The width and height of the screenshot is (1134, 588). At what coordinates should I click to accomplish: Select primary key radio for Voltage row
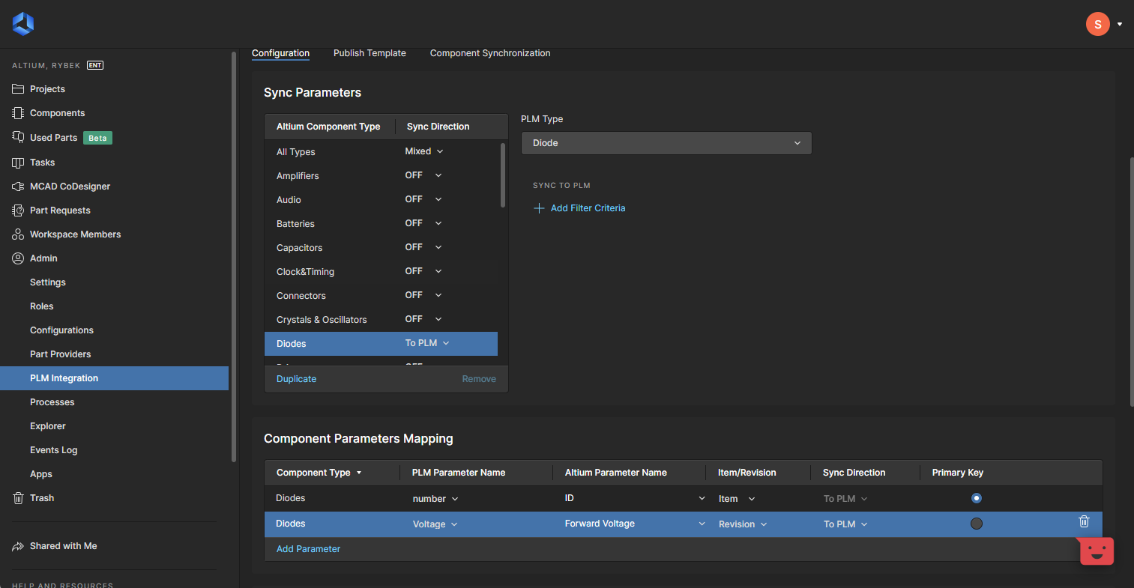click(x=976, y=524)
